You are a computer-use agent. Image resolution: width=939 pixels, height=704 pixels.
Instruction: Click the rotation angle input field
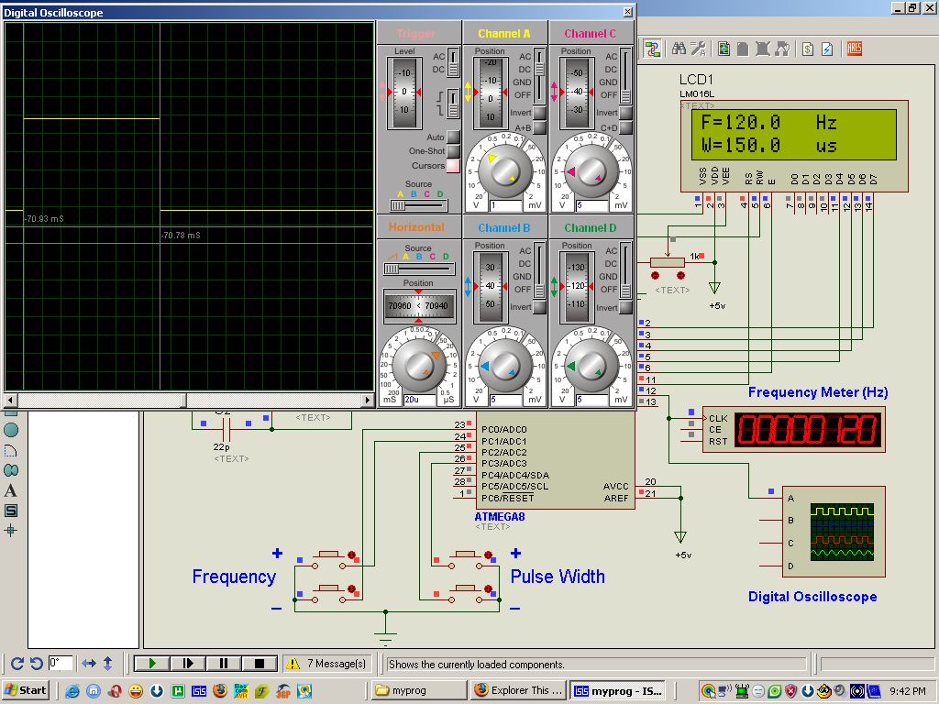[61, 663]
